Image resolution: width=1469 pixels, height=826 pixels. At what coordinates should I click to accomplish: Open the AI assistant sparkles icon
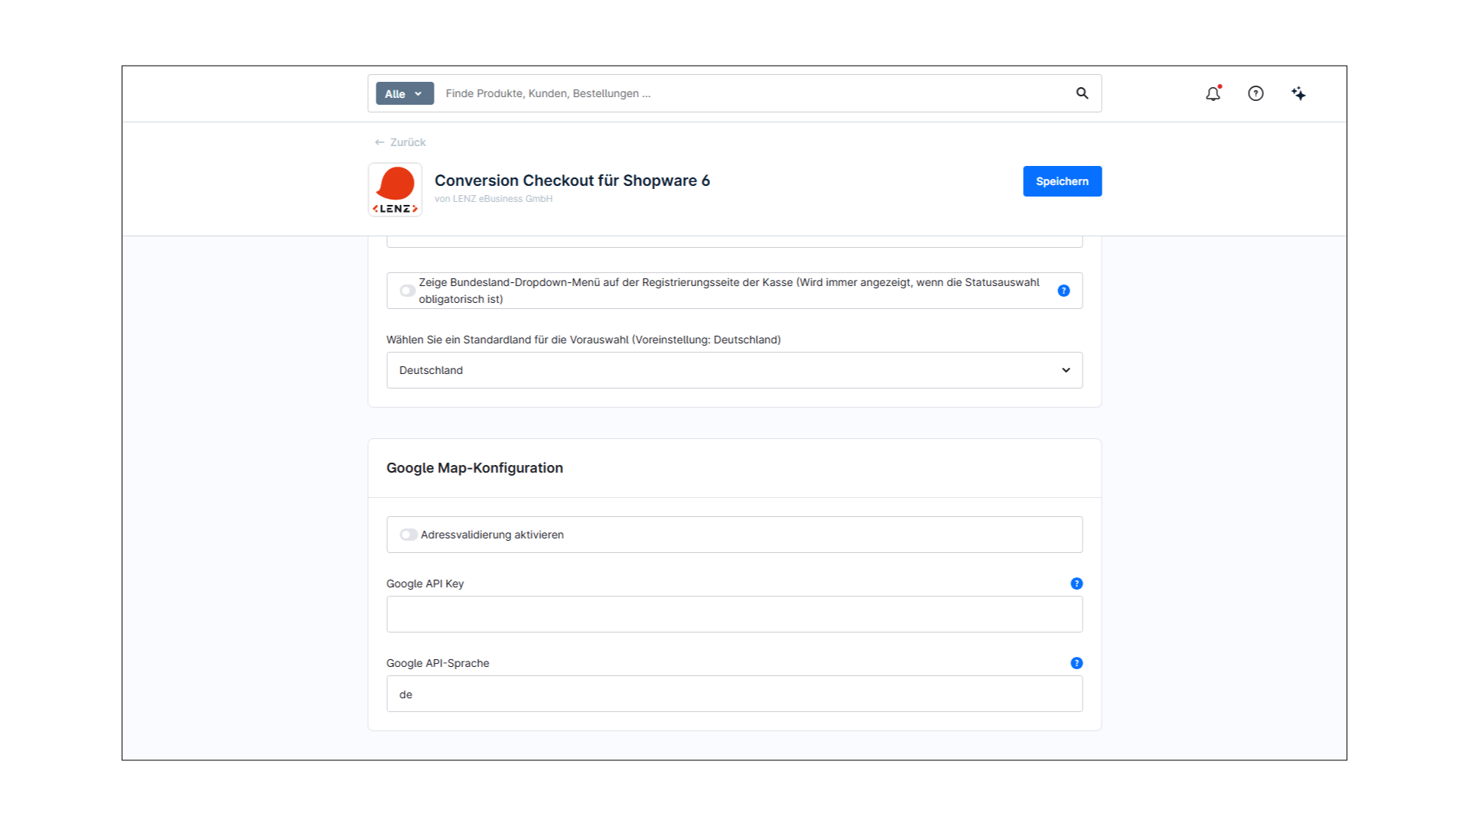point(1298,93)
